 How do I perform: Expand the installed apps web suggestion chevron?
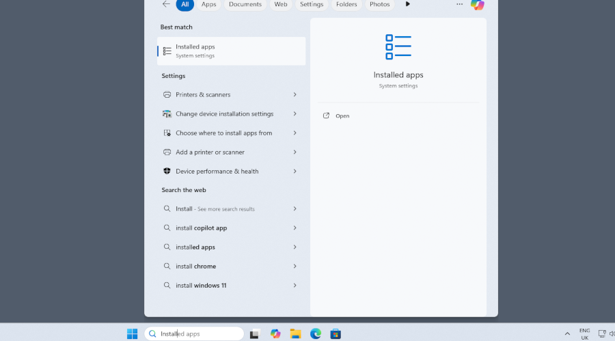[x=295, y=247]
